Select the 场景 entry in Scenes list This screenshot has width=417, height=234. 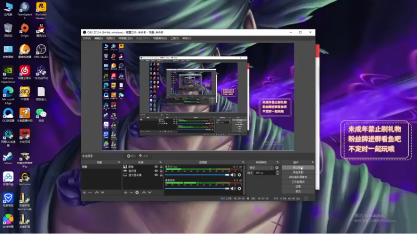click(101, 167)
